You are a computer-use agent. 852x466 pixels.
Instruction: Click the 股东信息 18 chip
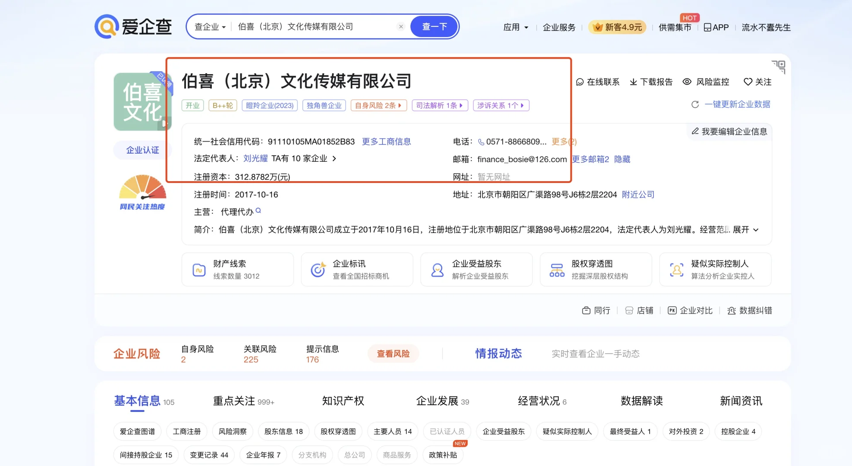283,431
